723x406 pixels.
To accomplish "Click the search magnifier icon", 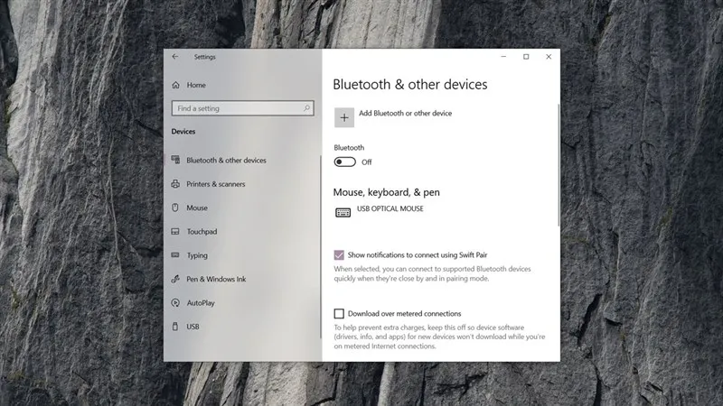I will click(306, 108).
